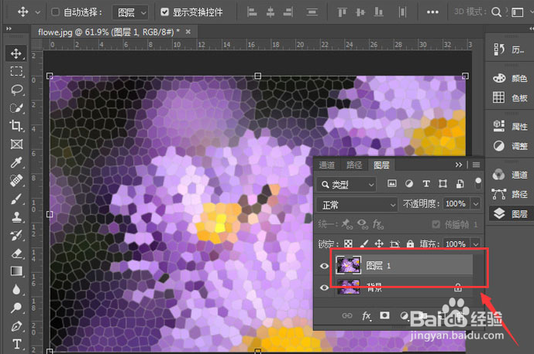This screenshot has height=354, width=534.
Task: Select the Blur tool droplet icon
Action: (x=16, y=289)
